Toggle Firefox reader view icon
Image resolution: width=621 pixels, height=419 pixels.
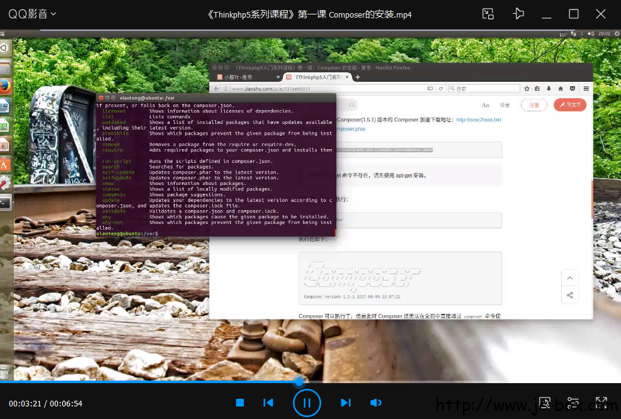[x=430, y=89]
